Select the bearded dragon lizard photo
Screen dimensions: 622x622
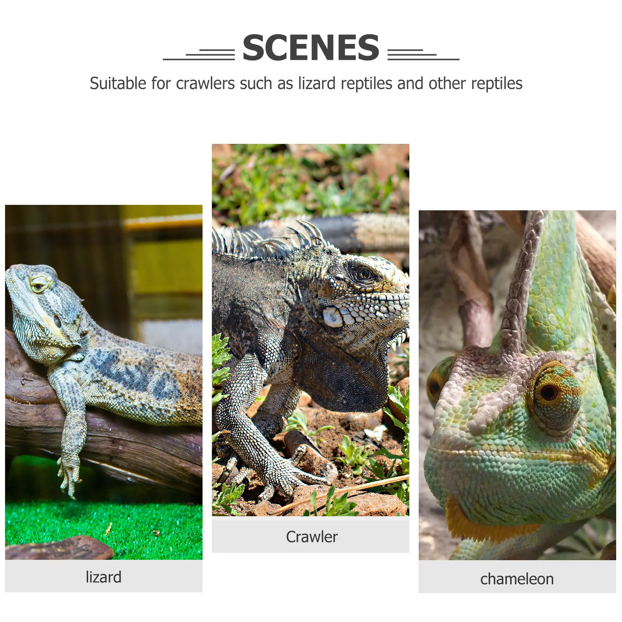point(104,382)
